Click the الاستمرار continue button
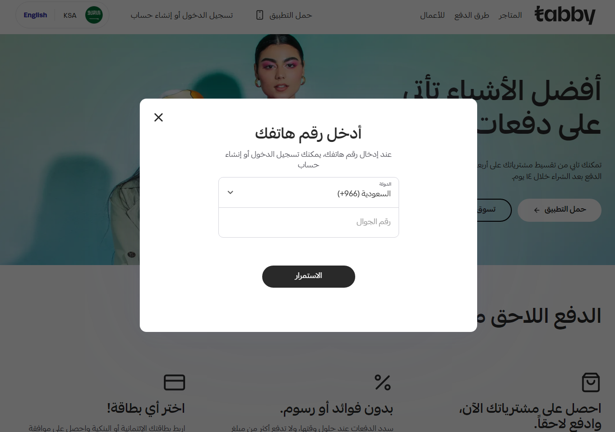This screenshot has height=432, width=615. [308, 277]
